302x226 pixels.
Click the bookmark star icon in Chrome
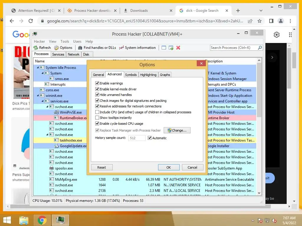point(260,21)
